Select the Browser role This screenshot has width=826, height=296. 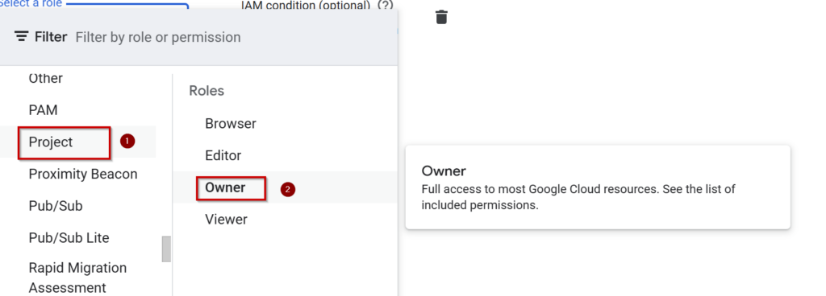[x=231, y=124]
